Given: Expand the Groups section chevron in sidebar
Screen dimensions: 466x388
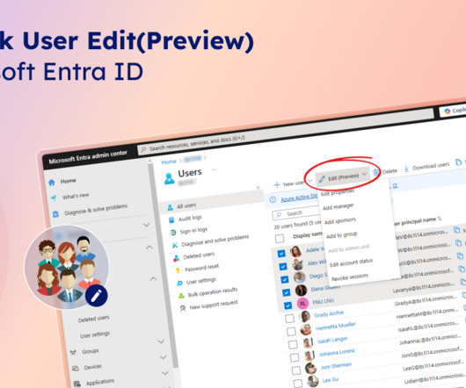Looking at the screenshot, I should (x=161, y=341).
